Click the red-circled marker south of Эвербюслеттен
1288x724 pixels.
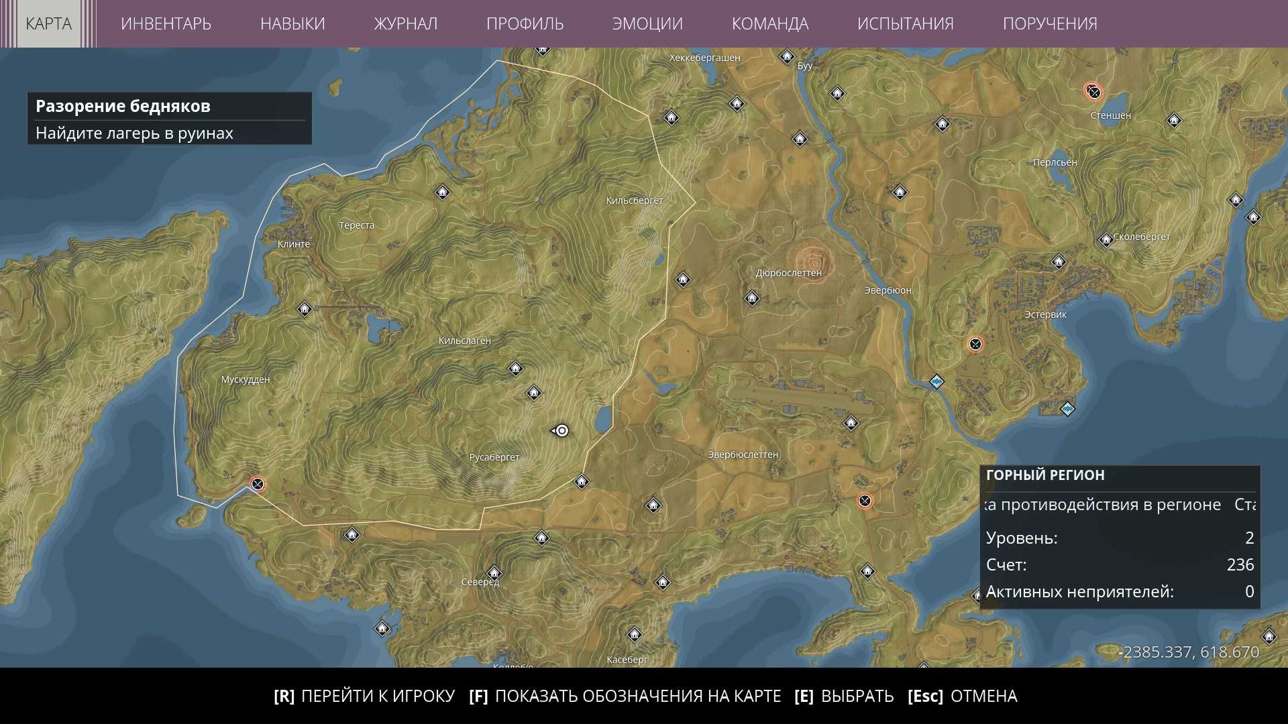(x=865, y=500)
